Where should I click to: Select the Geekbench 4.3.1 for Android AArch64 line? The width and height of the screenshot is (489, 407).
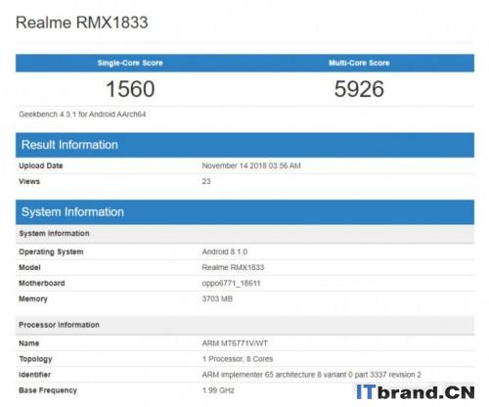tap(82, 114)
